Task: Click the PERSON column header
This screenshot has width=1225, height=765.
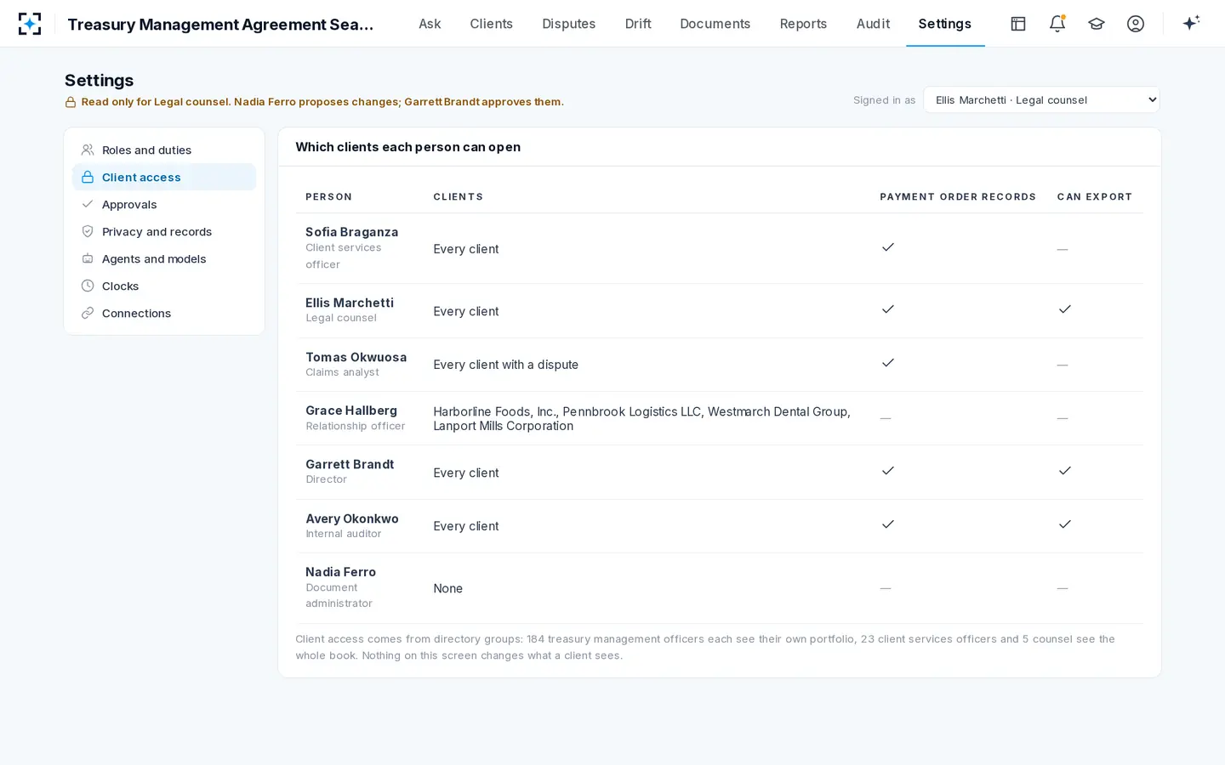Action: tap(328, 196)
